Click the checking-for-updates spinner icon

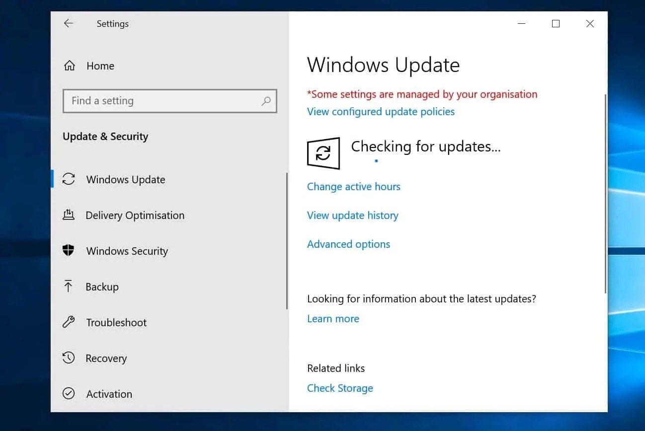323,153
